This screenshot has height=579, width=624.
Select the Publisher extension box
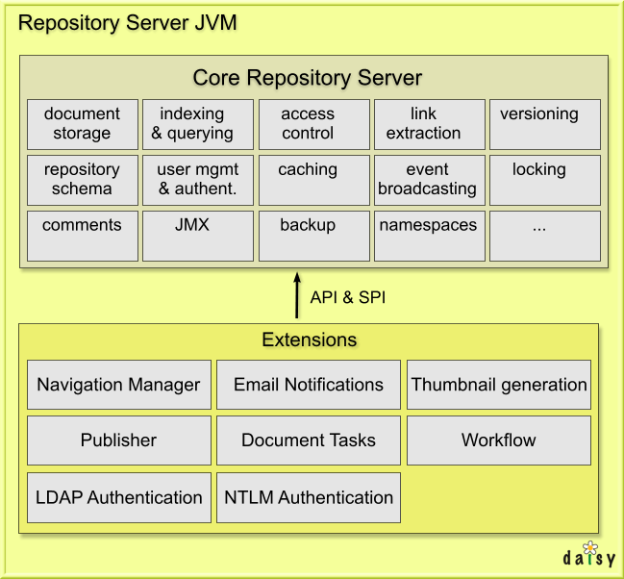click(x=118, y=441)
